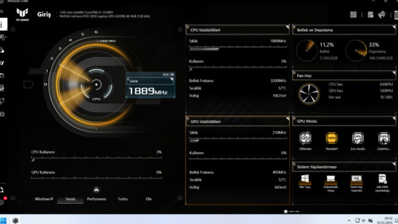The height and width of the screenshot is (224, 398).
Task: Open the megaphone announcements icon
Action: pos(381,15)
